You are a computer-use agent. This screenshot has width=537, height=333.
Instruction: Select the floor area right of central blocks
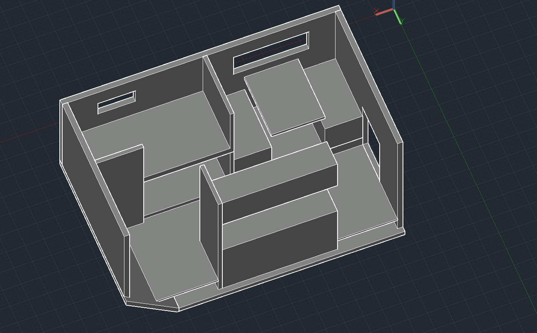coord(361,189)
